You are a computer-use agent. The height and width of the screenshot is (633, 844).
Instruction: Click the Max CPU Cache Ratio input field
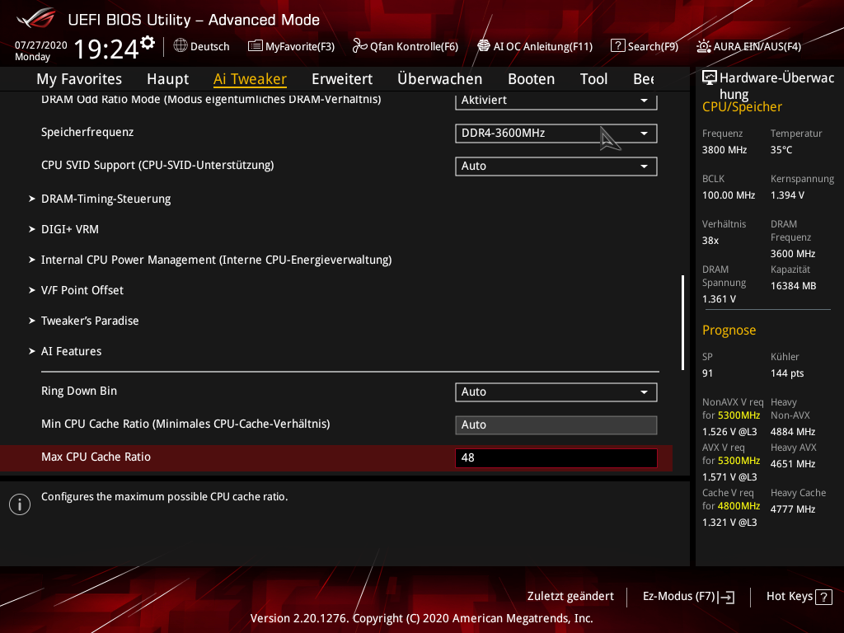click(x=556, y=458)
